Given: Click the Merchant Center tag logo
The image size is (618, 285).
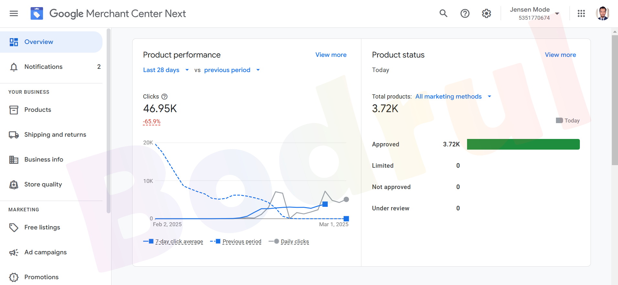Looking at the screenshot, I should click(x=37, y=14).
